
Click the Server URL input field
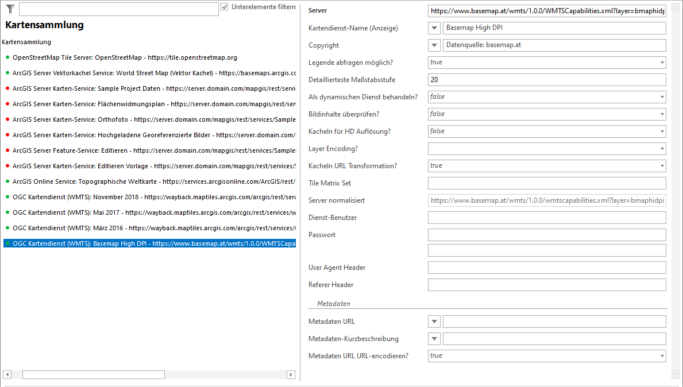[546, 11]
